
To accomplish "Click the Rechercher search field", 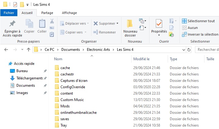I will tap(207, 50).
